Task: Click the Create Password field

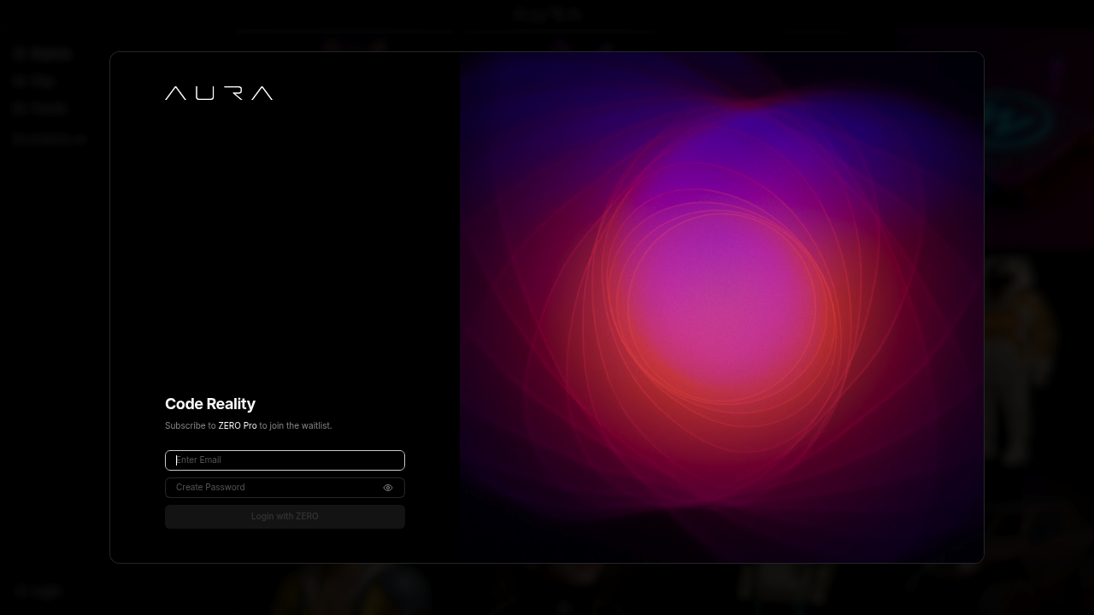Action: (x=273, y=488)
